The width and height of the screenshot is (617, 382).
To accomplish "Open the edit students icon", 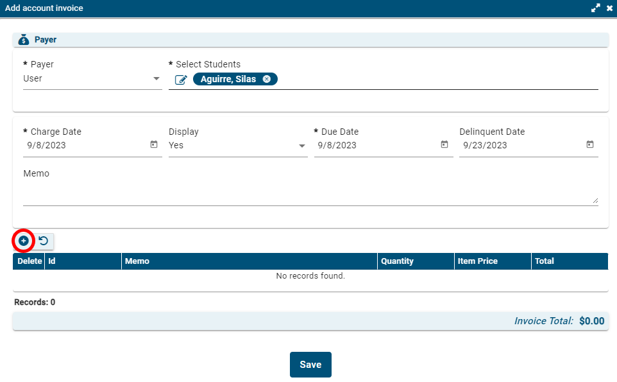I will click(181, 80).
